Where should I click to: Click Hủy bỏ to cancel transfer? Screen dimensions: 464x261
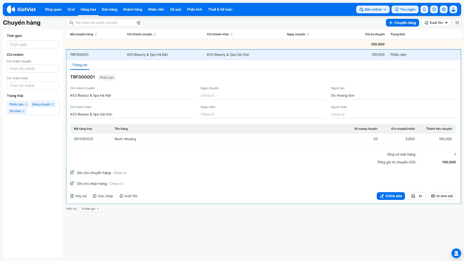point(79,196)
